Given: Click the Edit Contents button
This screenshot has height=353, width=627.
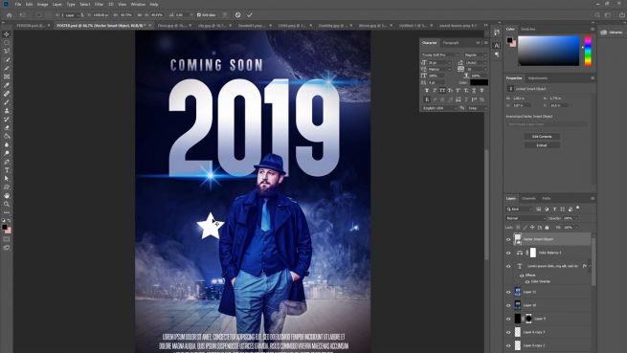Looking at the screenshot, I should coord(542,137).
